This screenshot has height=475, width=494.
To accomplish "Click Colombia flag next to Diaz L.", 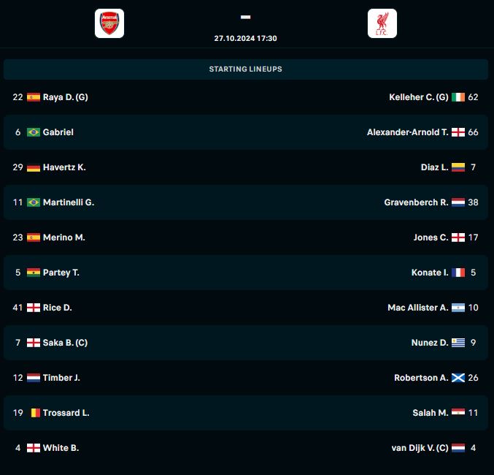I will tap(458, 167).
